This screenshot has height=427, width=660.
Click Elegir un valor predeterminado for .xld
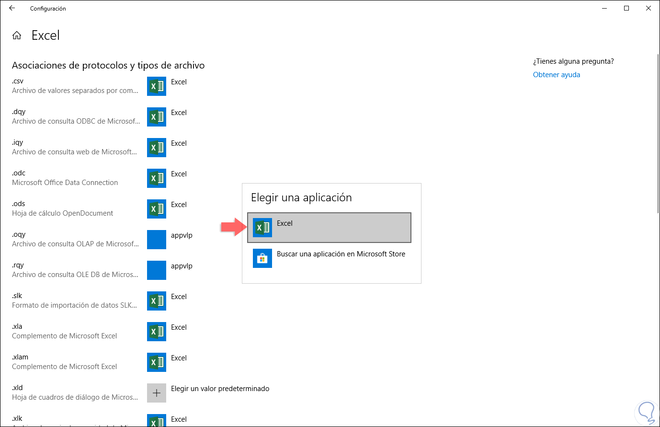click(220, 389)
